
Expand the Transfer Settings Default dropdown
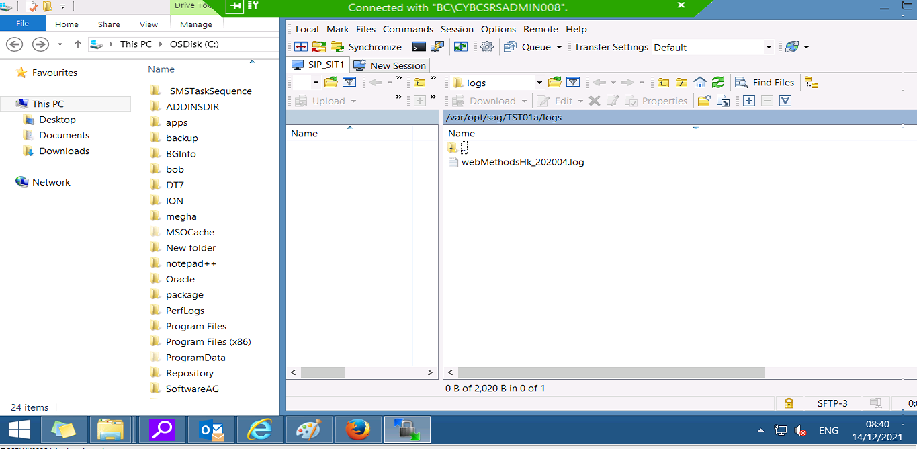[769, 47]
